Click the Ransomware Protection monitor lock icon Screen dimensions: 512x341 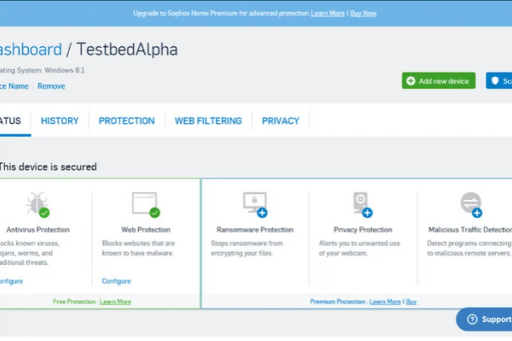254,203
